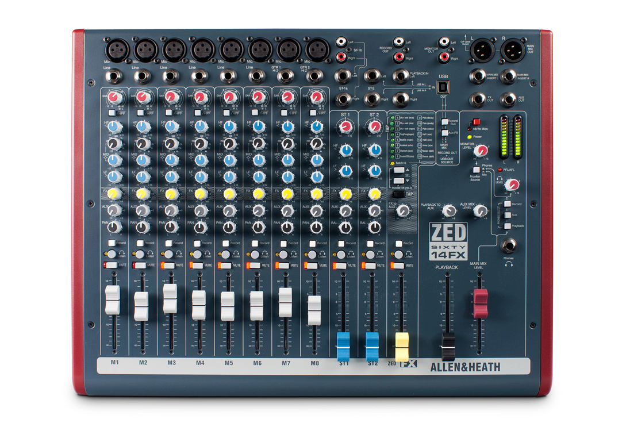626x438 pixels.
Task: Grab the M6 channel fader
Action: click(256, 306)
